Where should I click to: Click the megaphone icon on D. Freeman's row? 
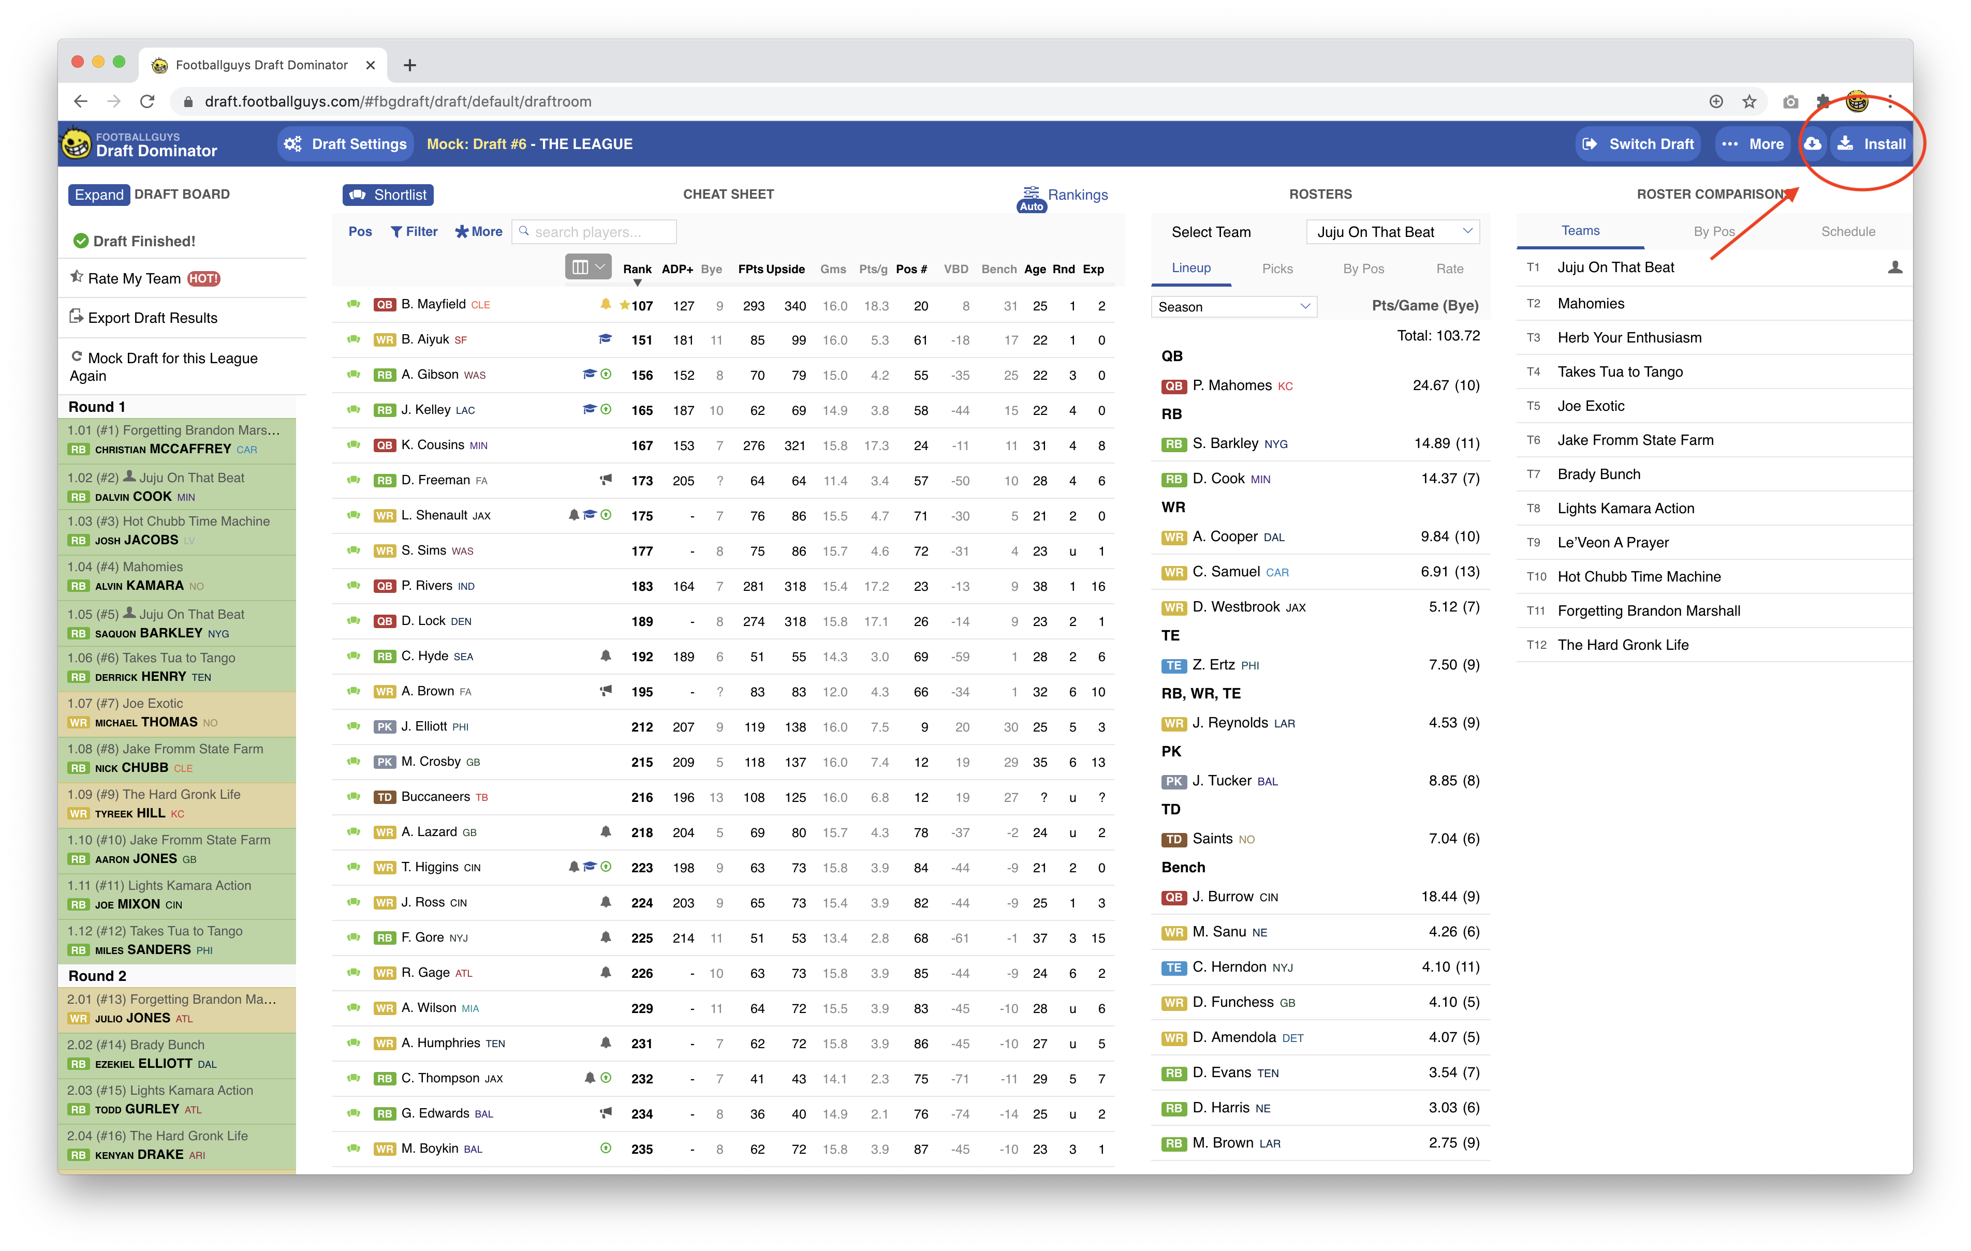coord(606,480)
